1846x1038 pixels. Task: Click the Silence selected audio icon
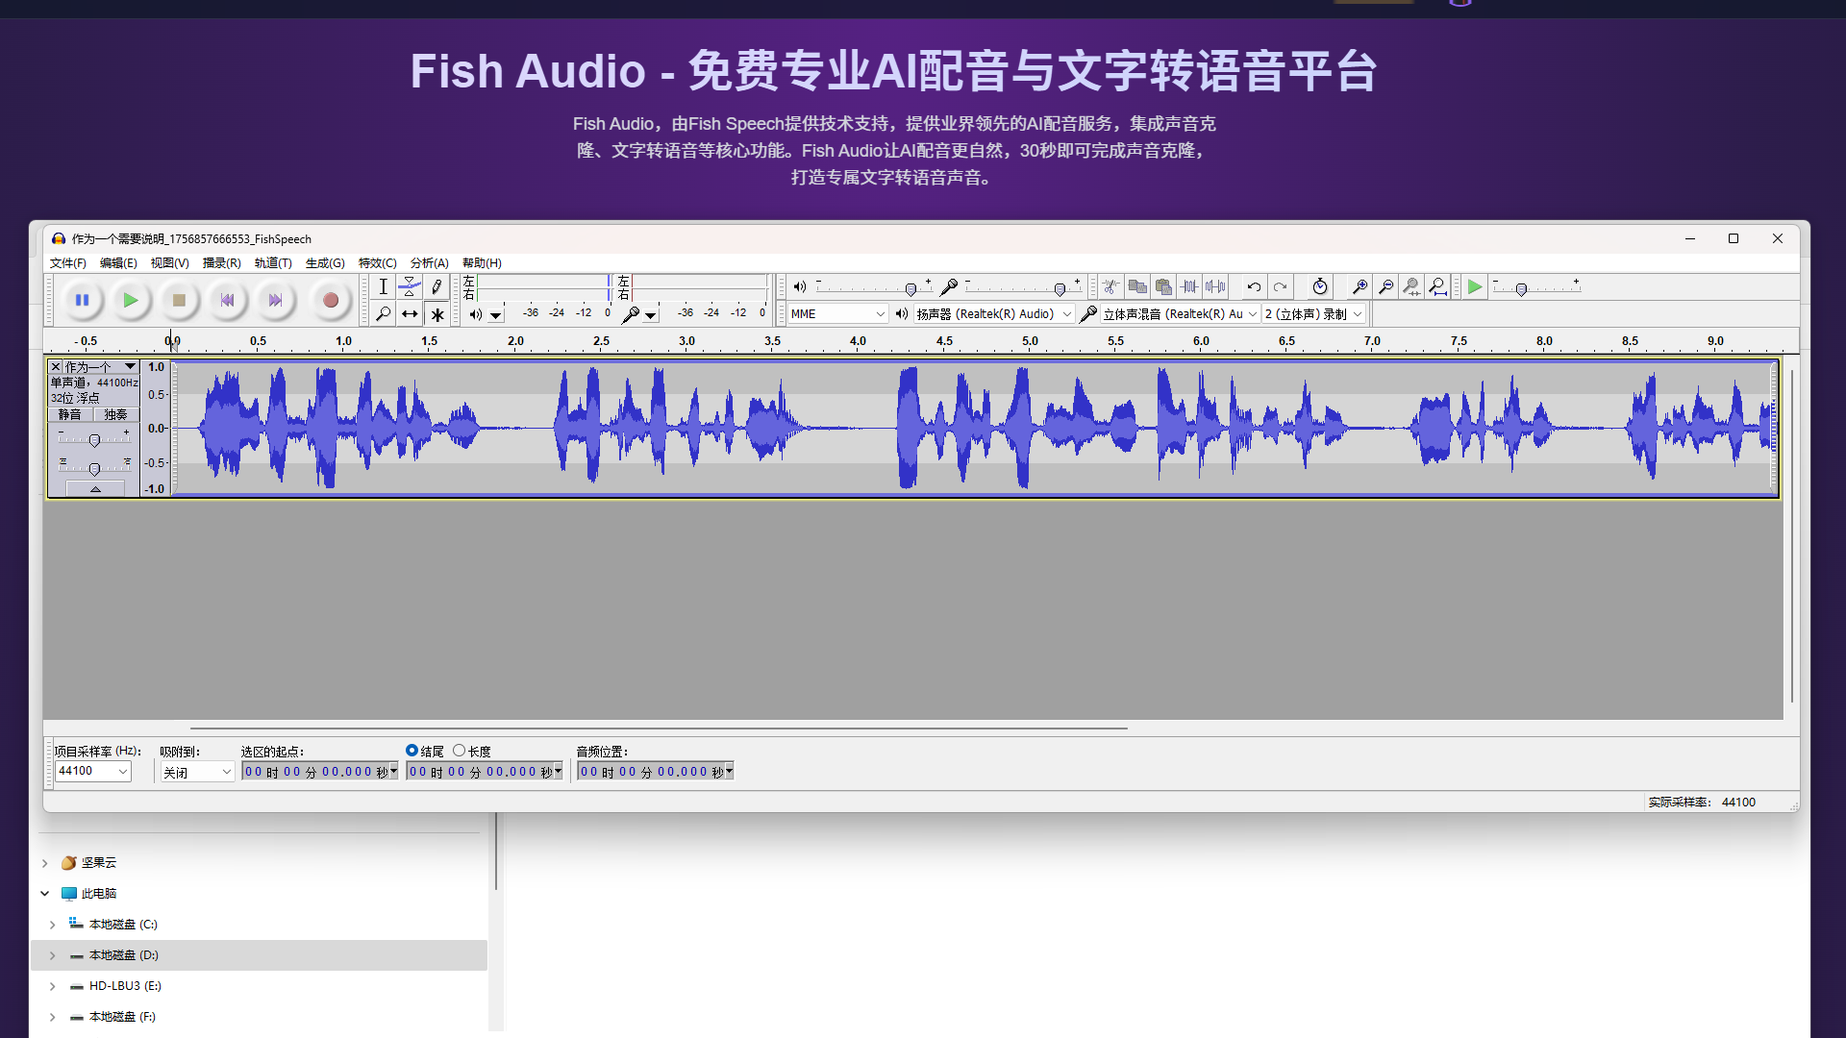1215,286
